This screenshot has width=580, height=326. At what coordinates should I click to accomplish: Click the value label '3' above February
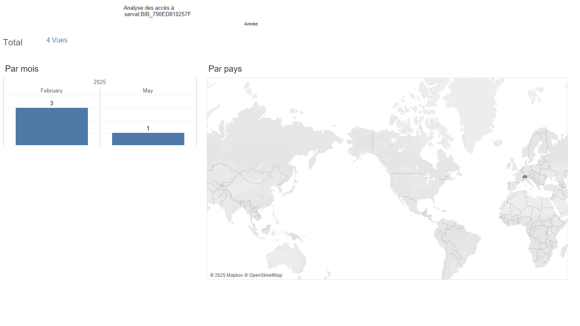coord(51,103)
